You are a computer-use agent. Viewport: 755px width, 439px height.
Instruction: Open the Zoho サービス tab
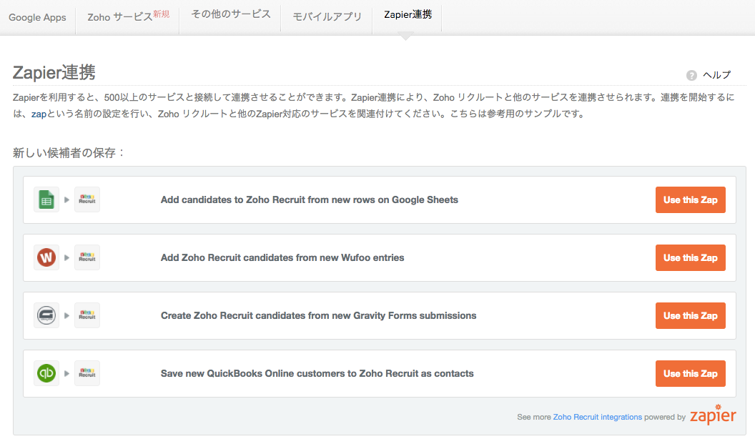click(x=128, y=16)
